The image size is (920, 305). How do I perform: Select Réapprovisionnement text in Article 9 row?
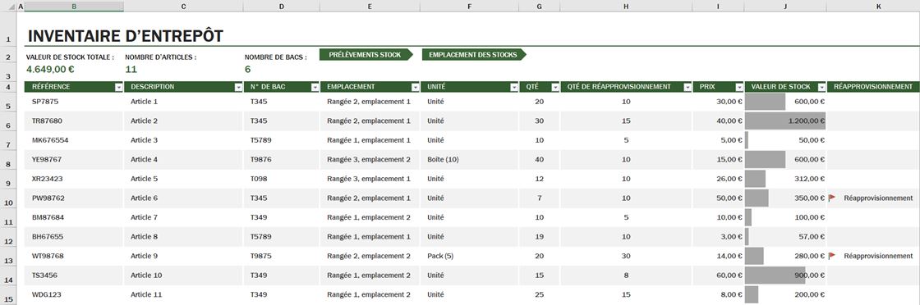pyautogui.click(x=878, y=256)
